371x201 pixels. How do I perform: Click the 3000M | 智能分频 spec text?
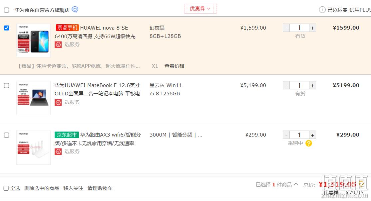tap(176, 135)
